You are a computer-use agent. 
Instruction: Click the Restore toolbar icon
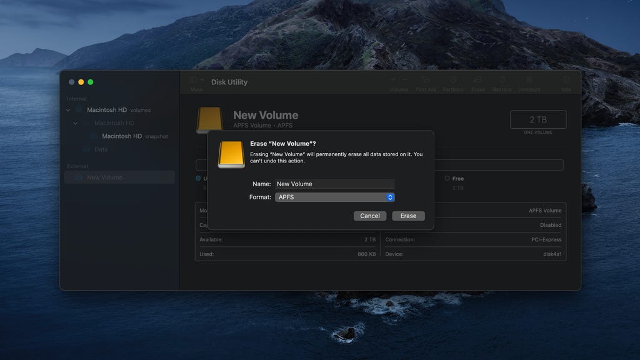coord(502,81)
